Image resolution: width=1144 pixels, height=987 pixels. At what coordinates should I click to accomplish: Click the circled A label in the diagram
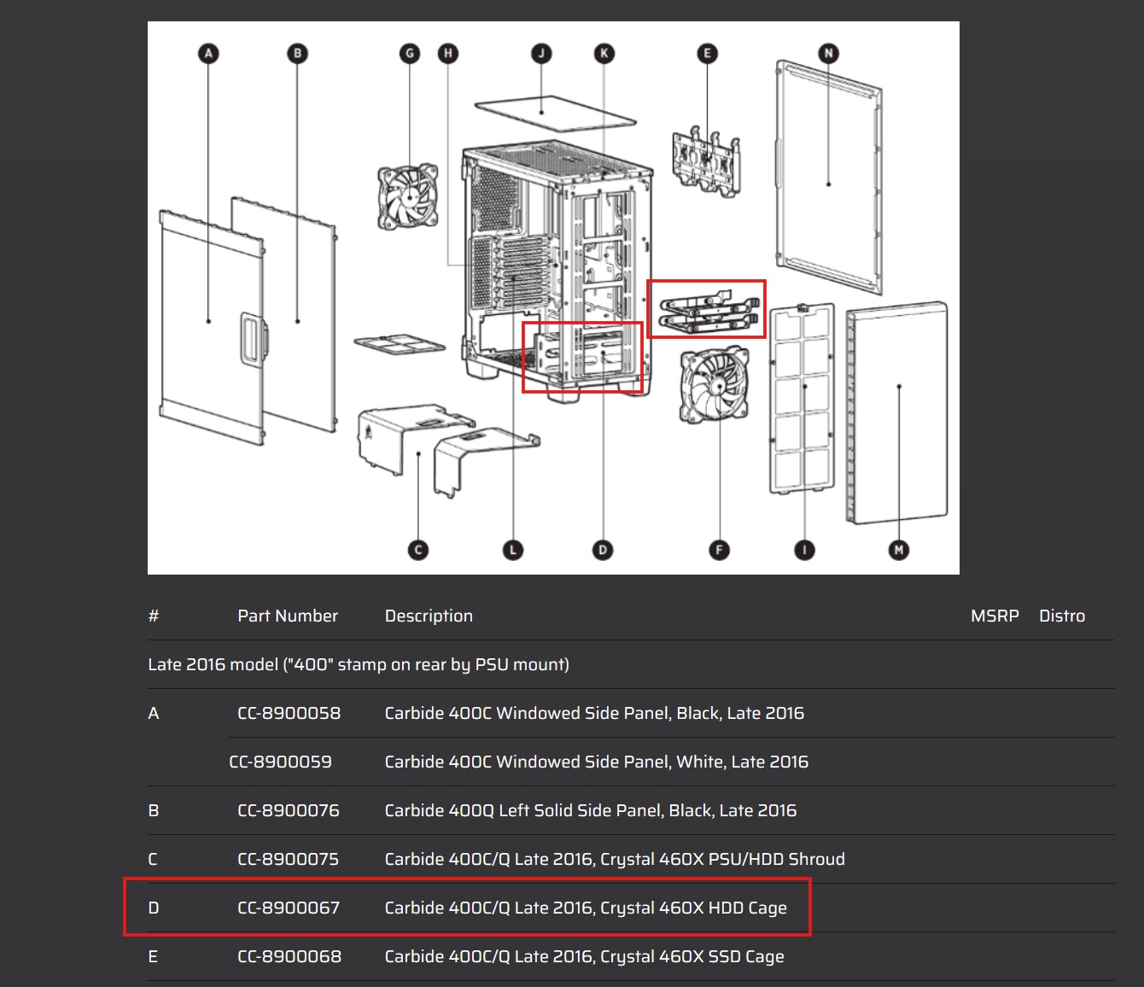pyautogui.click(x=208, y=53)
